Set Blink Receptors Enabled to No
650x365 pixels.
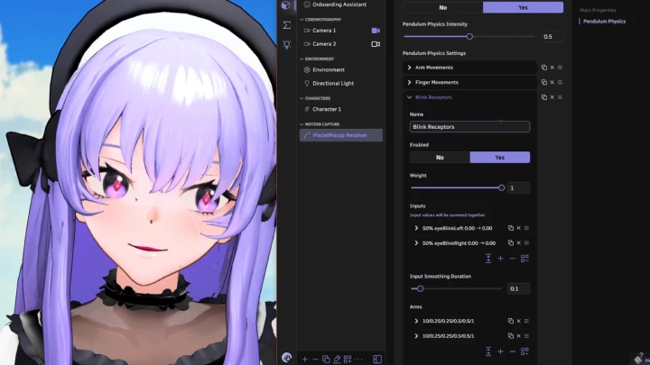[x=440, y=157]
